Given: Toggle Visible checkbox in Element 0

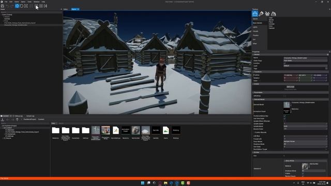Looking at the screenshot, I should click(x=303, y=174).
